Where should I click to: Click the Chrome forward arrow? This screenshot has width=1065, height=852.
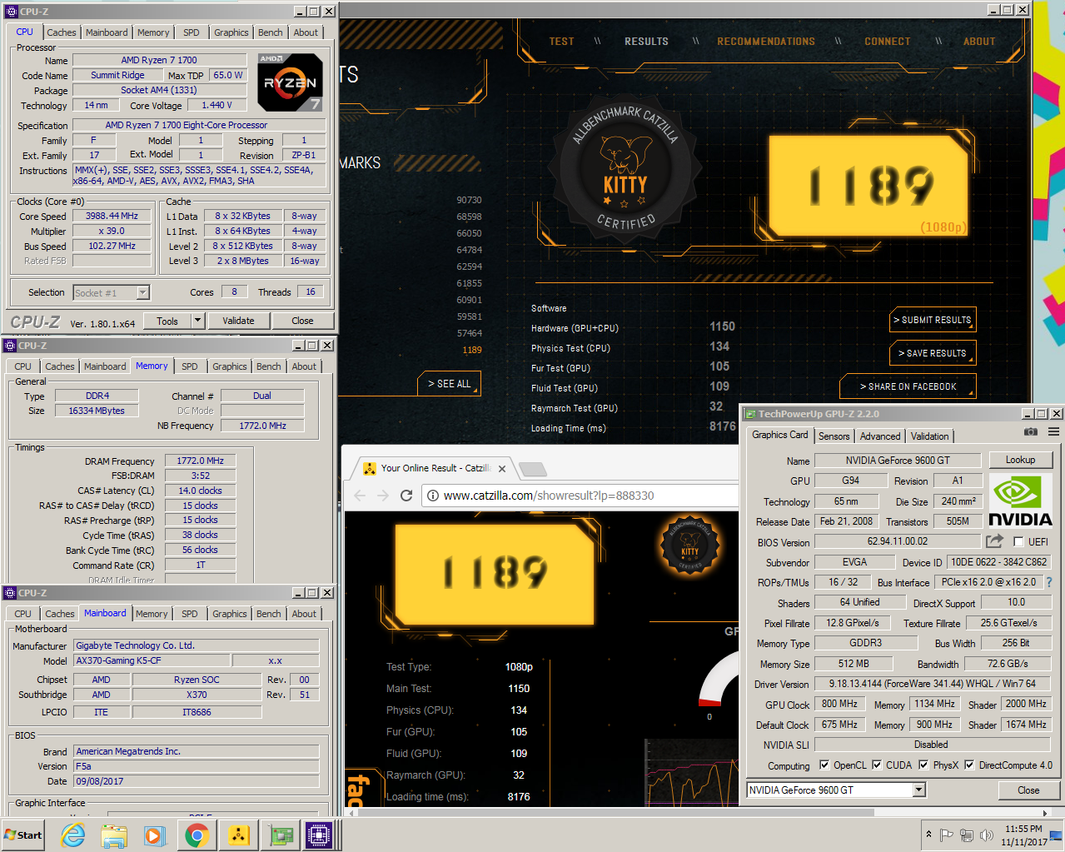[x=383, y=496]
